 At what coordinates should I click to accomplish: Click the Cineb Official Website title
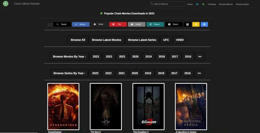click(x=27, y=4)
